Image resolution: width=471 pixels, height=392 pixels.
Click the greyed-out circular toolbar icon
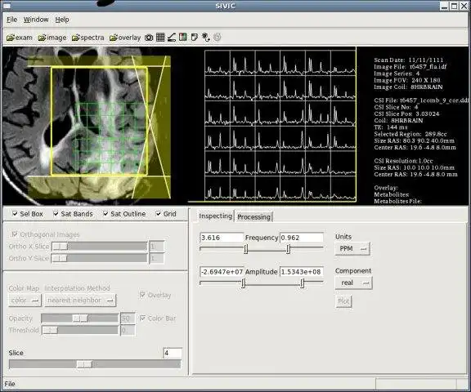[218, 38]
